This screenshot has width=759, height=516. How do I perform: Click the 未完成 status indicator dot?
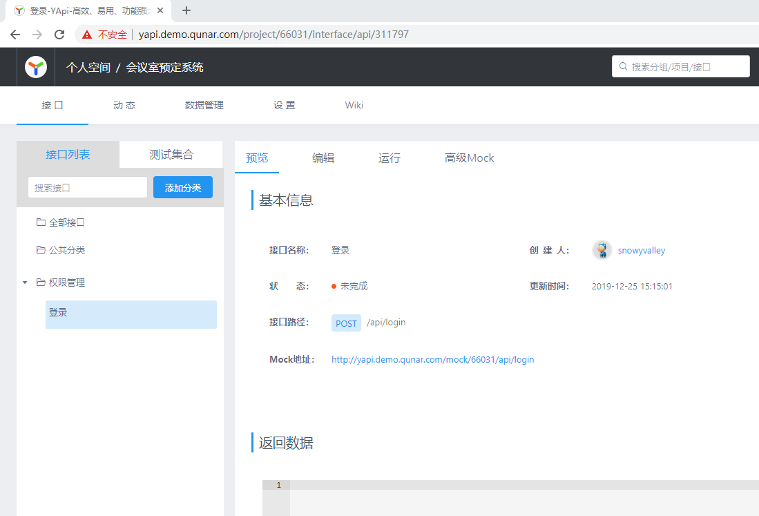334,285
